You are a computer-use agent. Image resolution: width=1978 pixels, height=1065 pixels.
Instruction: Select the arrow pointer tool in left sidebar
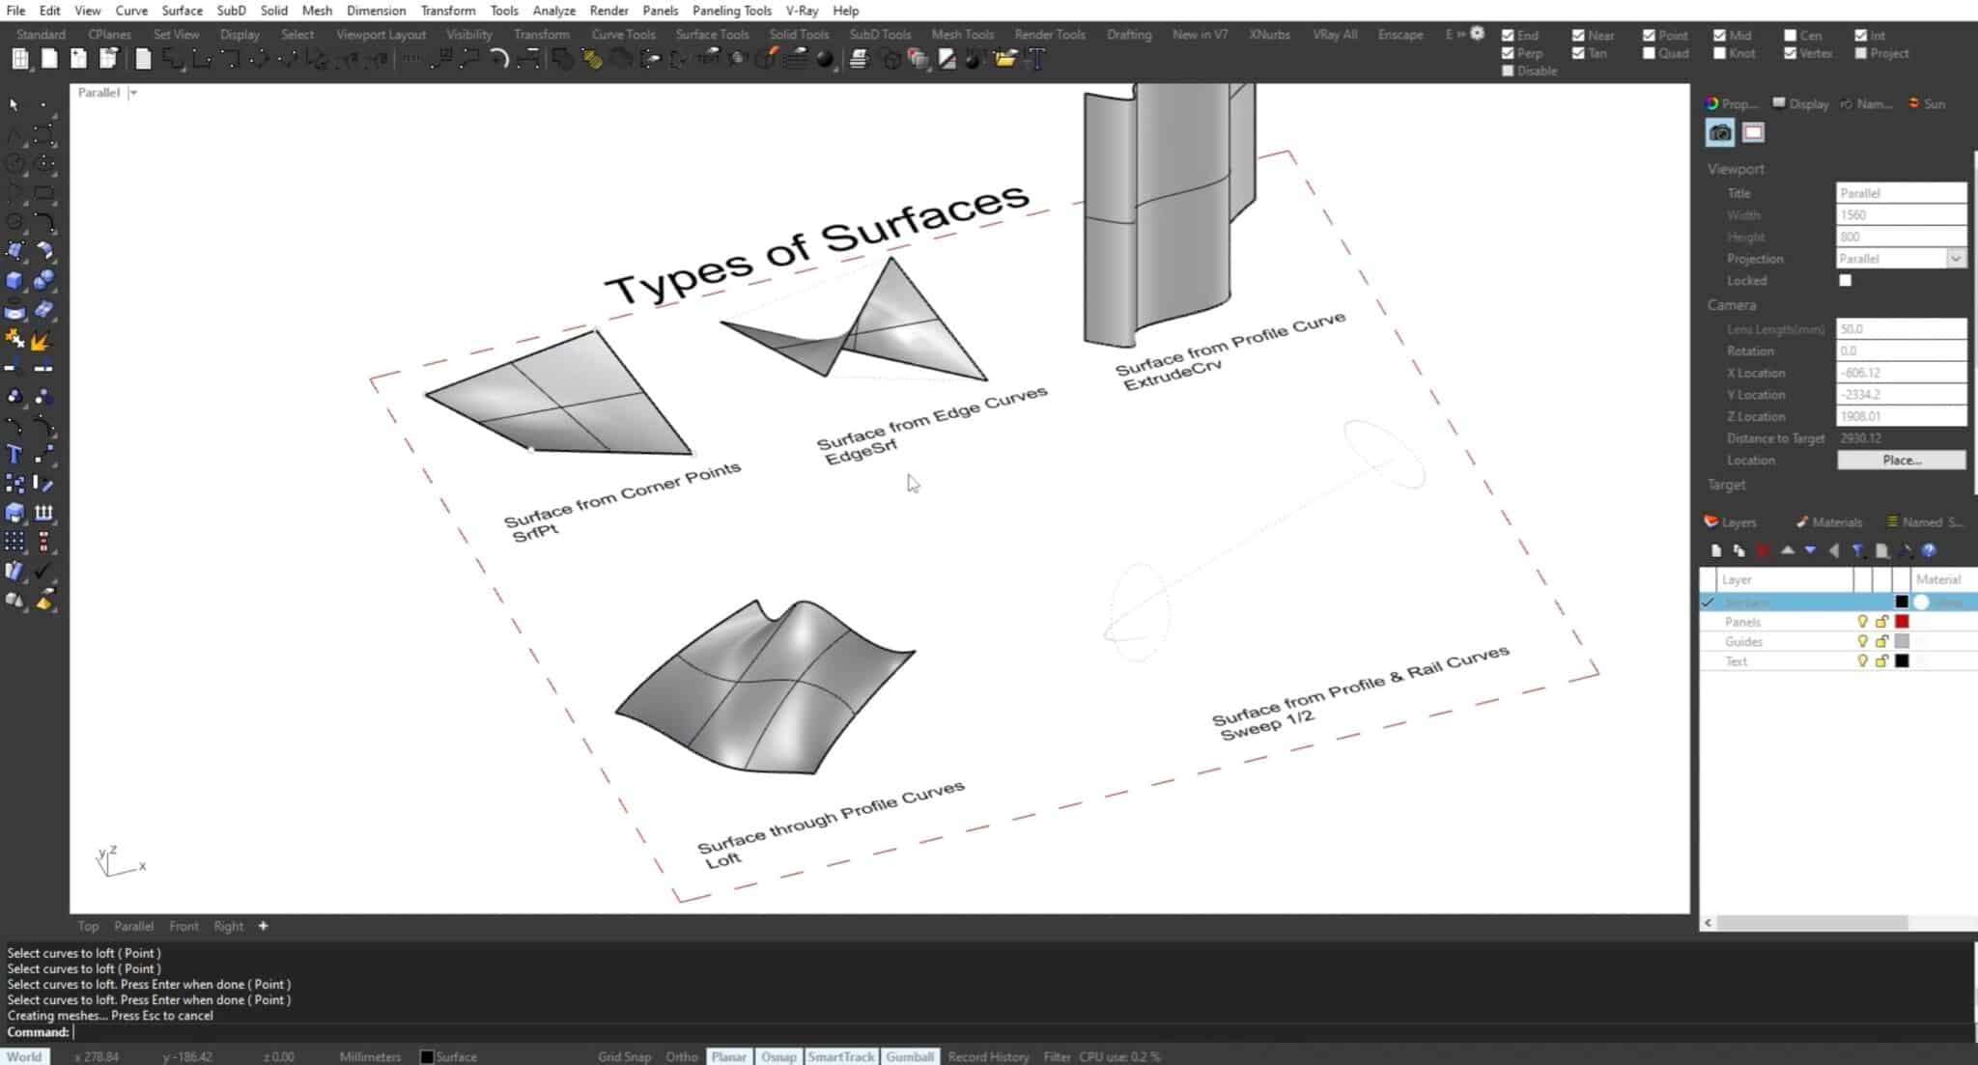(14, 103)
